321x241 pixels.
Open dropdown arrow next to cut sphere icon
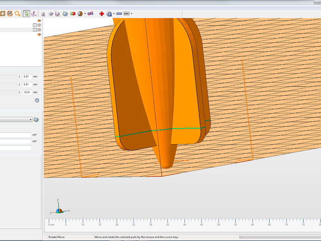coord(85,14)
